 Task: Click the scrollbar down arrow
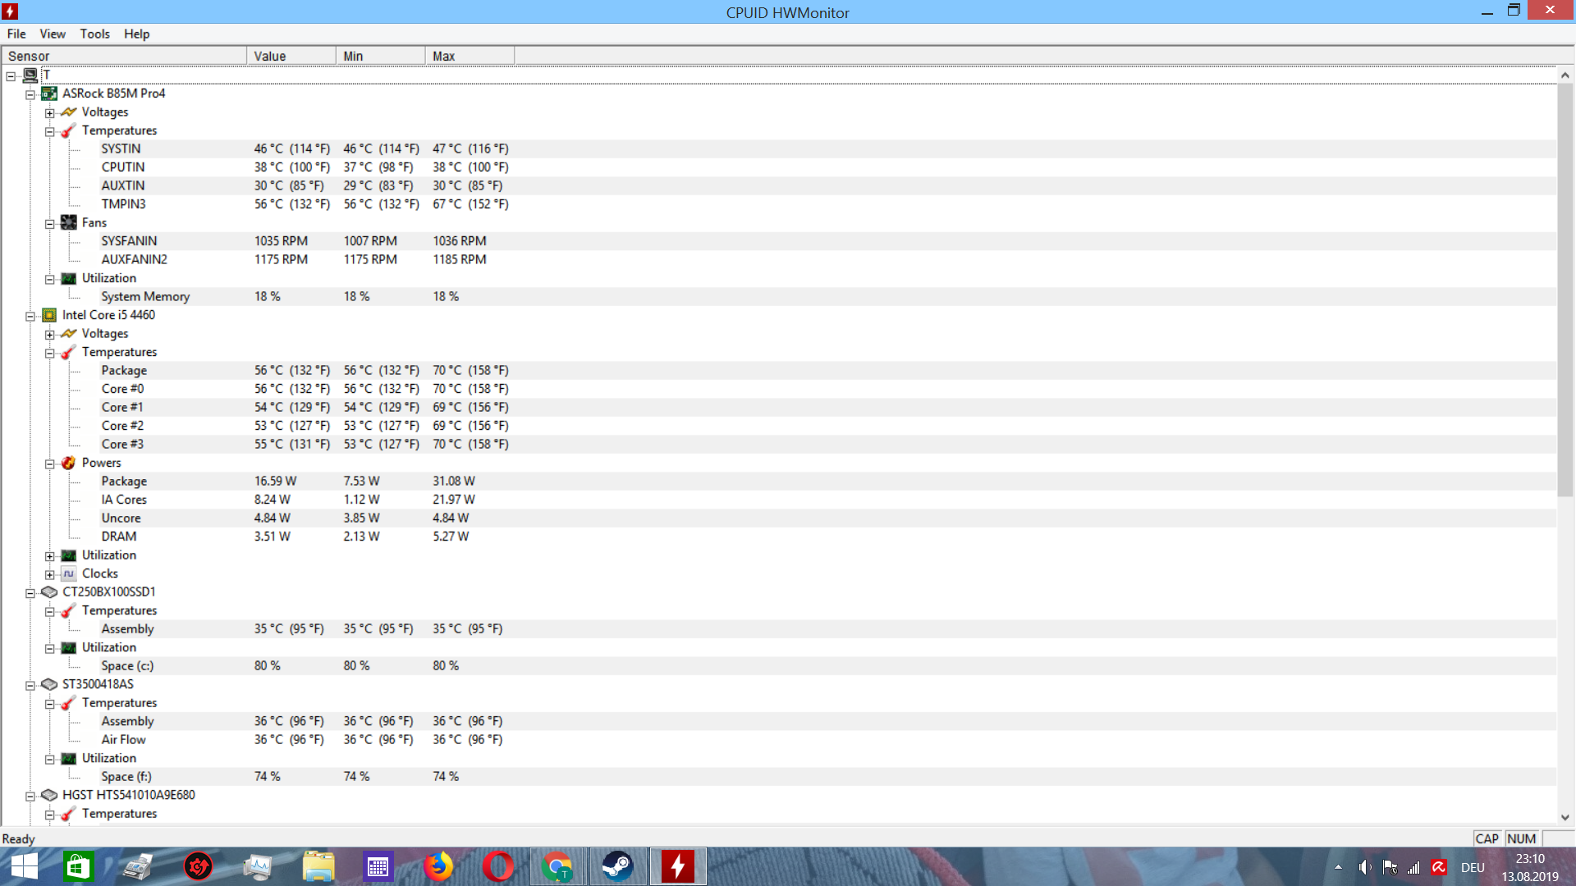pyautogui.click(x=1565, y=817)
